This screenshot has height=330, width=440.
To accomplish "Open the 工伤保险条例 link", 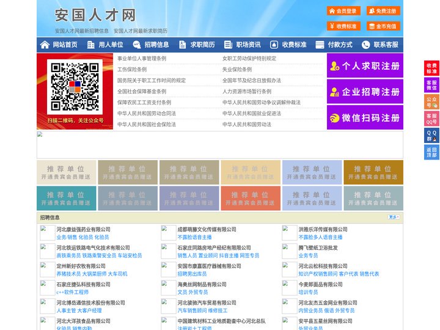I will 132,69.
